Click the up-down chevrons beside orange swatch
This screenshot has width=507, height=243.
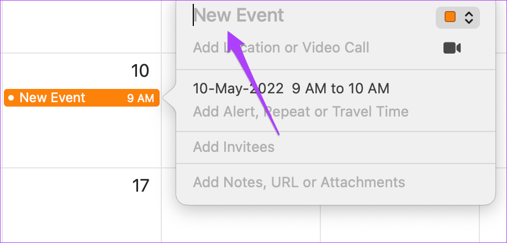tap(469, 17)
